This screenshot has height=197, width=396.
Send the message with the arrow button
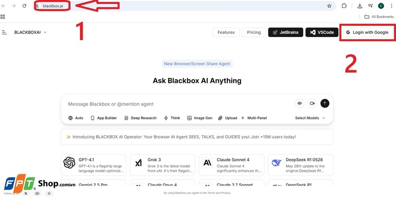tap(325, 103)
